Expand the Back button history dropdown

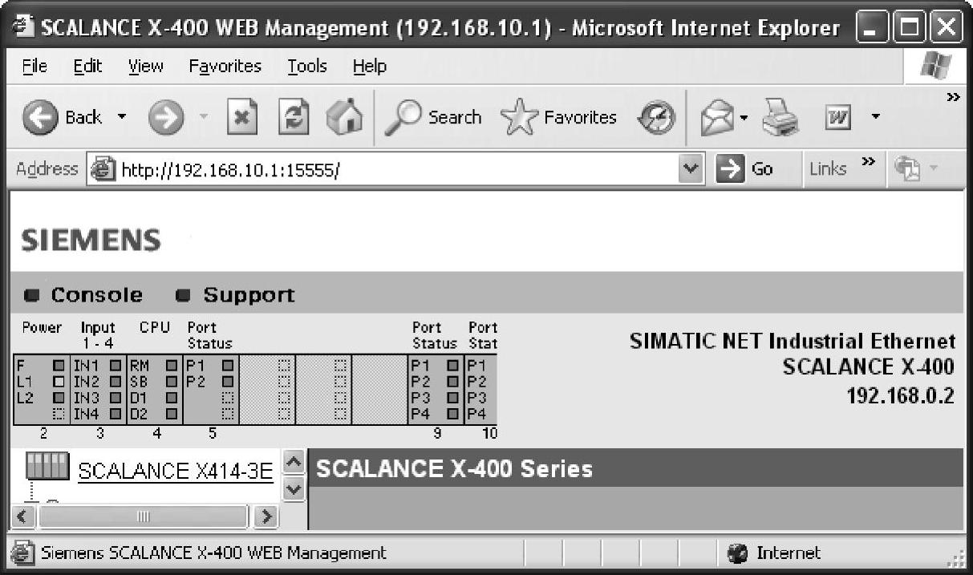122,119
